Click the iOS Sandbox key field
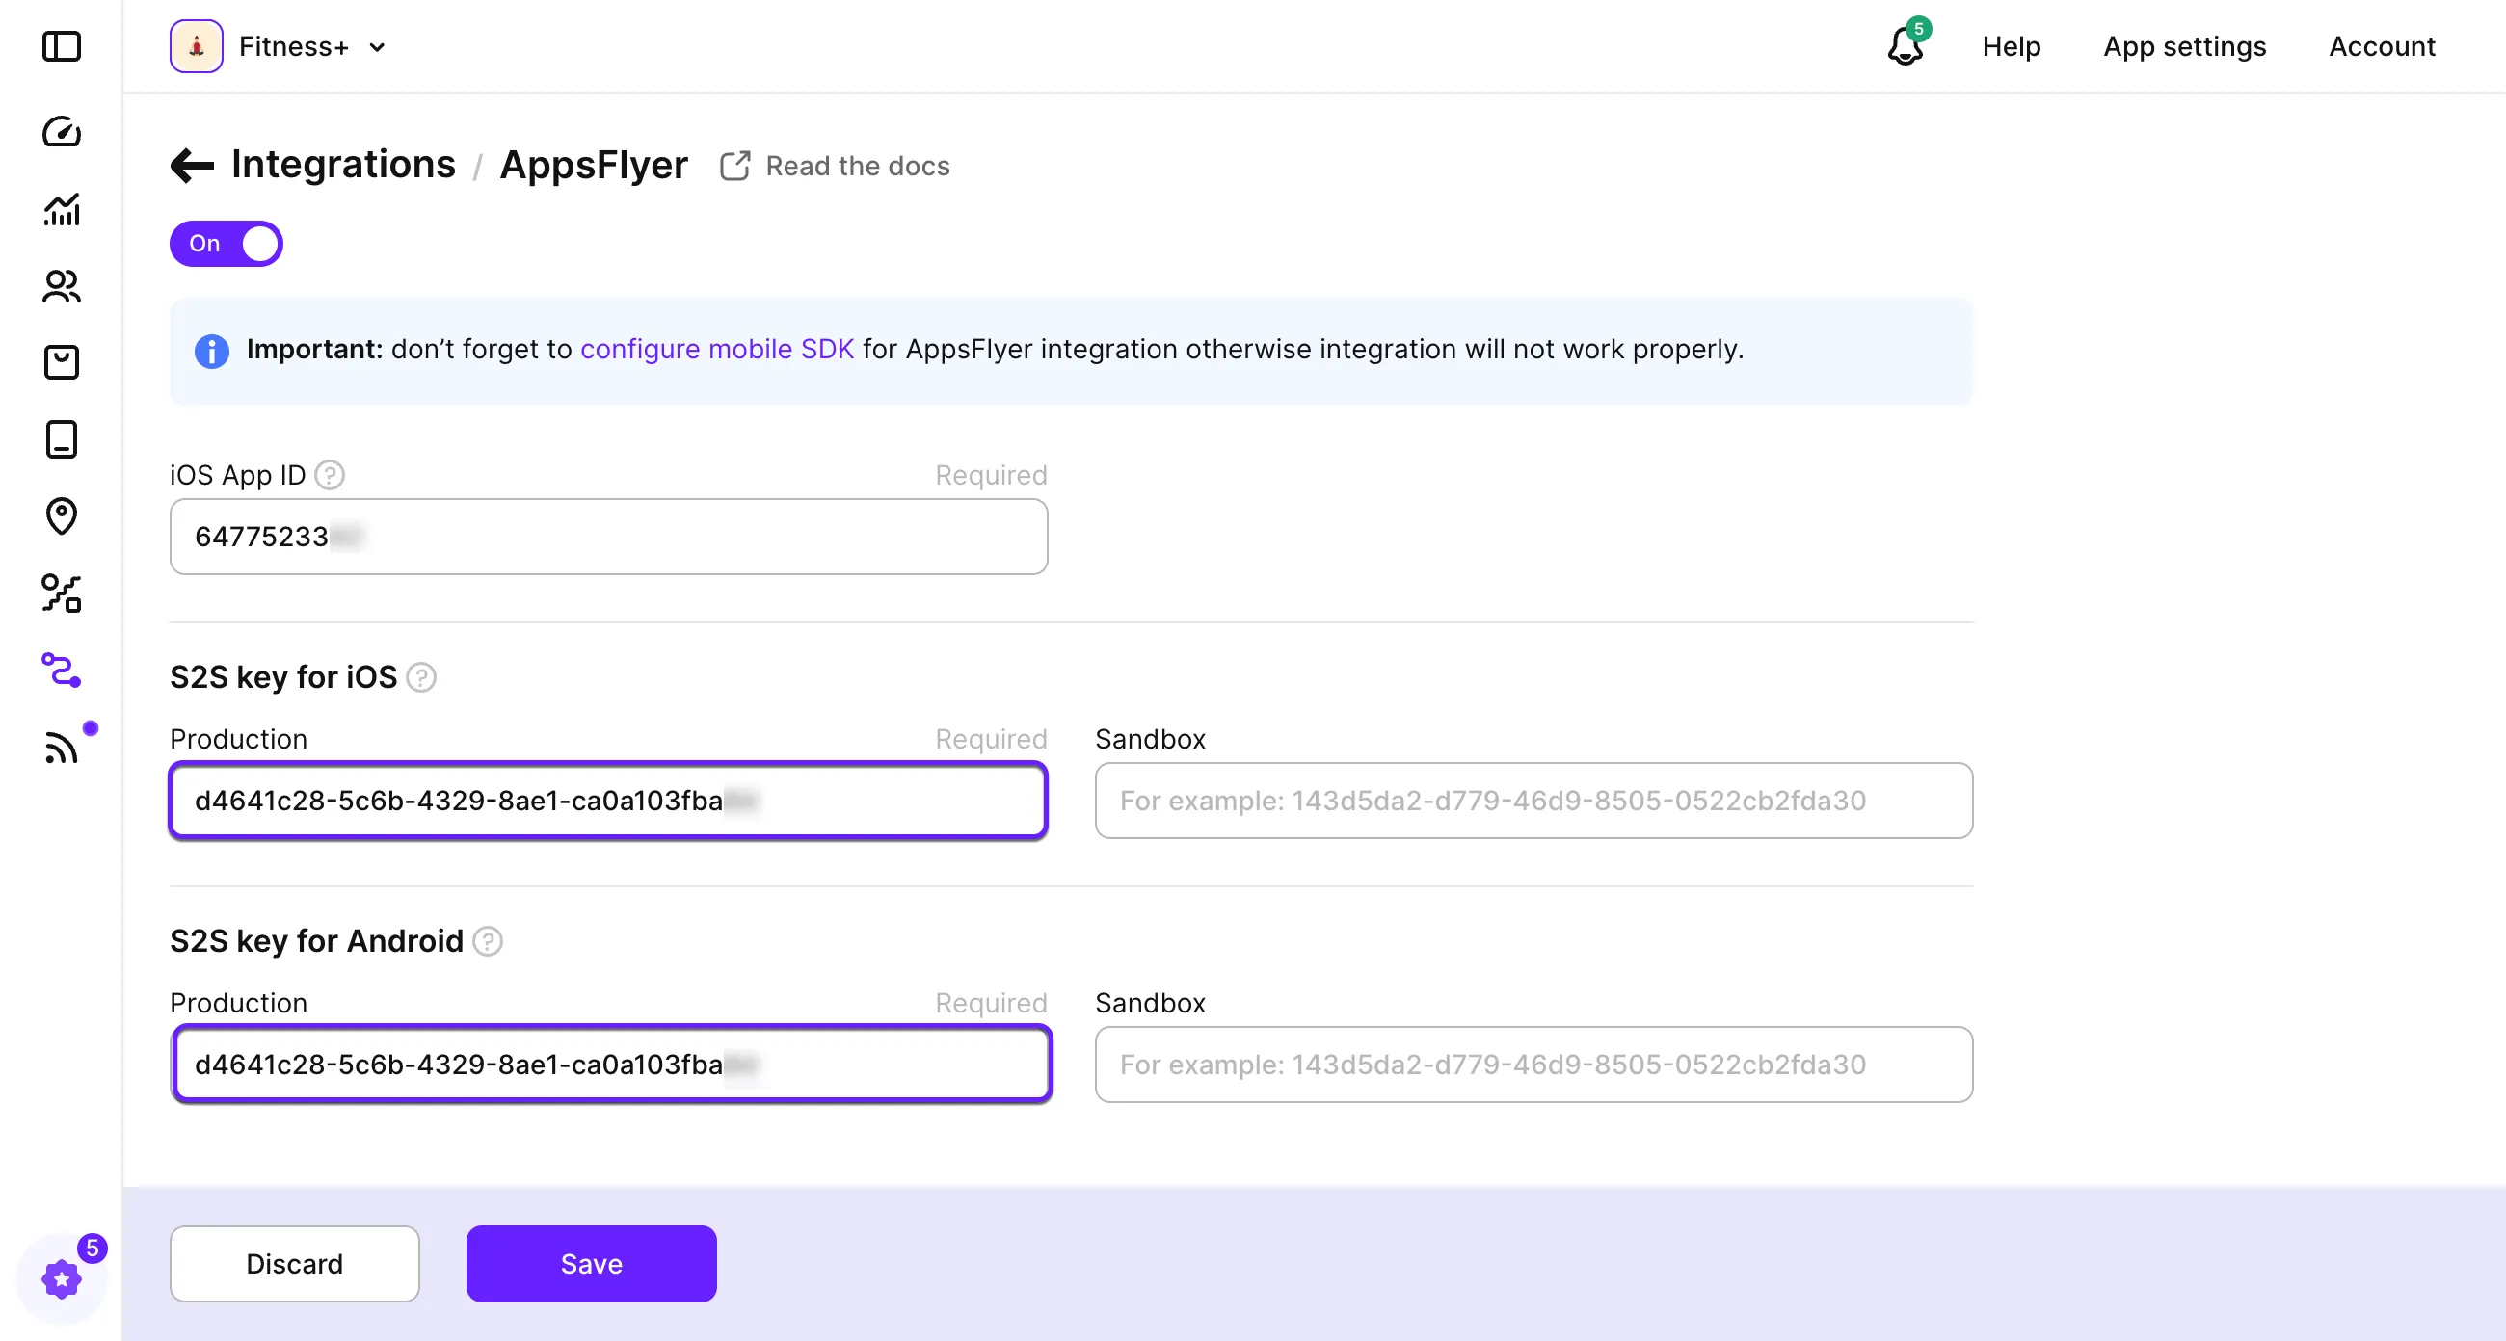2506x1341 pixels. [1533, 801]
